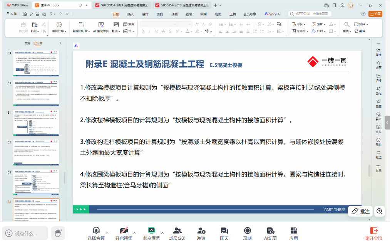The width and height of the screenshot is (390, 244).
Task: Toggle 共享屏幕 screen sharing
Action: tap(151, 233)
